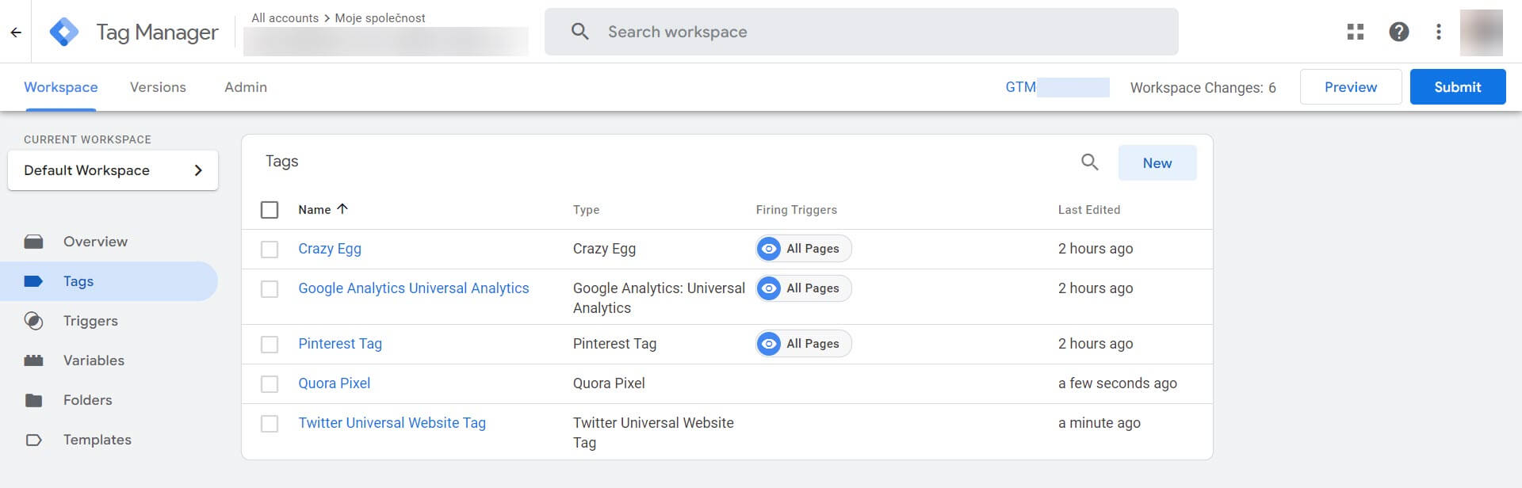
Task: Click the sort arrow beside Name
Action: click(x=342, y=209)
